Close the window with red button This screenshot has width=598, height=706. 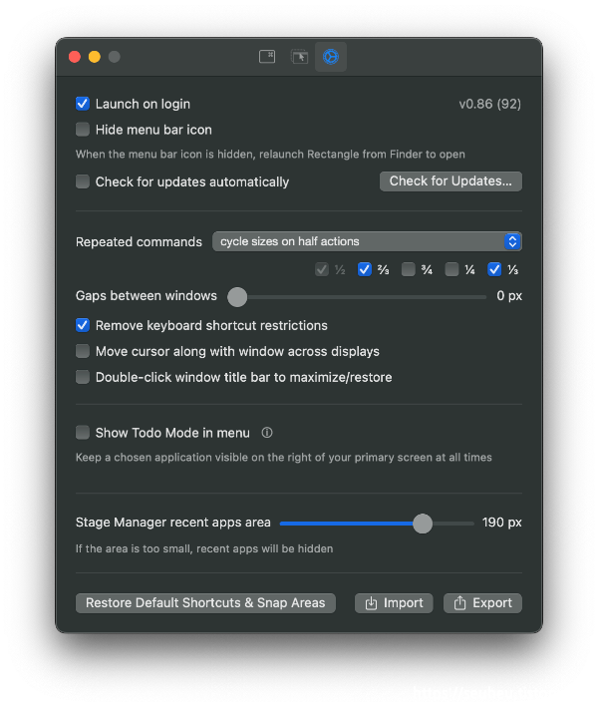coord(75,57)
